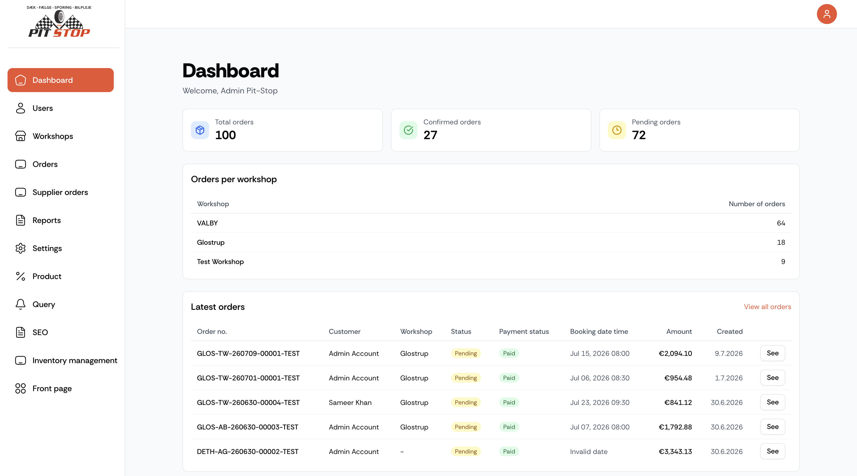Image resolution: width=857 pixels, height=476 pixels.
Task: Click the Orders sidebar icon
Action: pos(21,164)
